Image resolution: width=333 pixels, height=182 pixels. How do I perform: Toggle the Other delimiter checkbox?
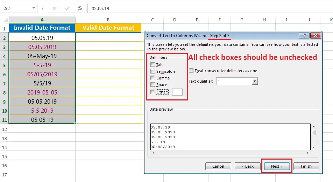[x=153, y=92]
